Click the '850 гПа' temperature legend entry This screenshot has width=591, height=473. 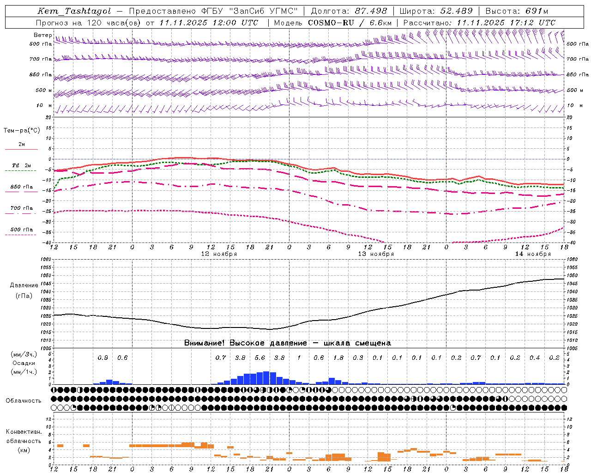click(x=22, y=187)
